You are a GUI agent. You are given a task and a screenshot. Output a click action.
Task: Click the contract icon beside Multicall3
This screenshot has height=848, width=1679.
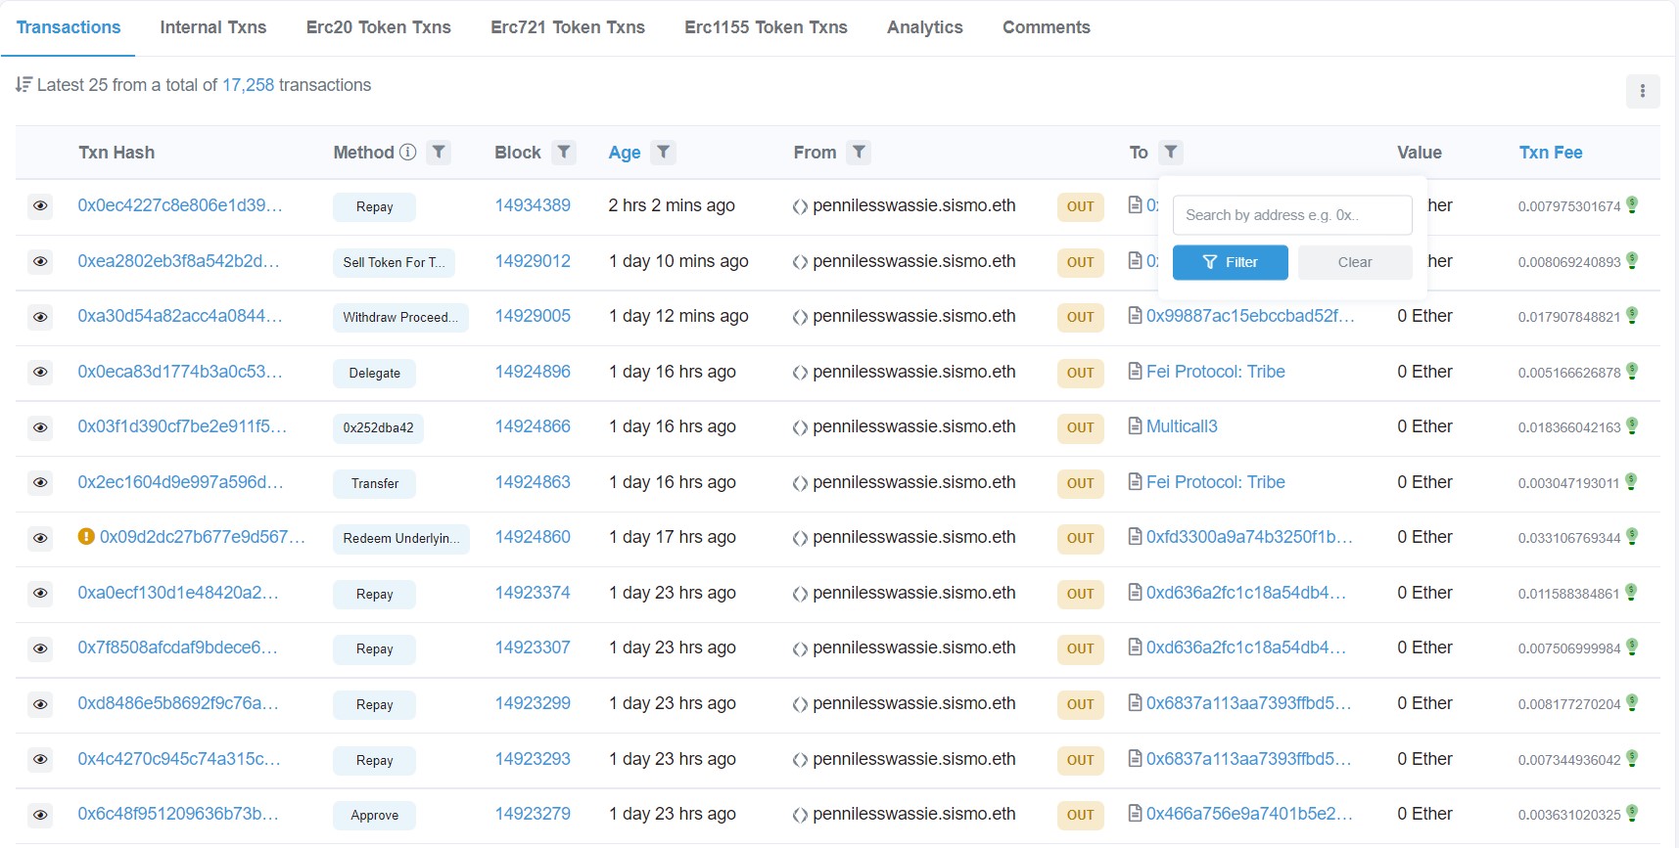click(1135, 426)
